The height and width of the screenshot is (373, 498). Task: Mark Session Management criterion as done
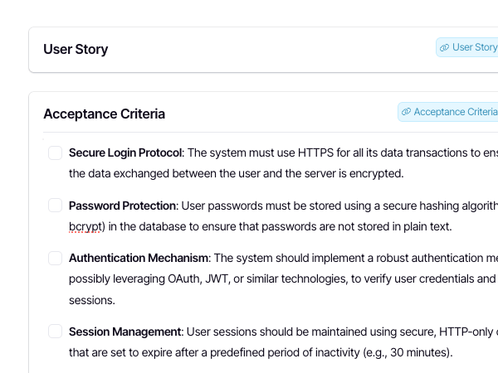tap(56, 332)
